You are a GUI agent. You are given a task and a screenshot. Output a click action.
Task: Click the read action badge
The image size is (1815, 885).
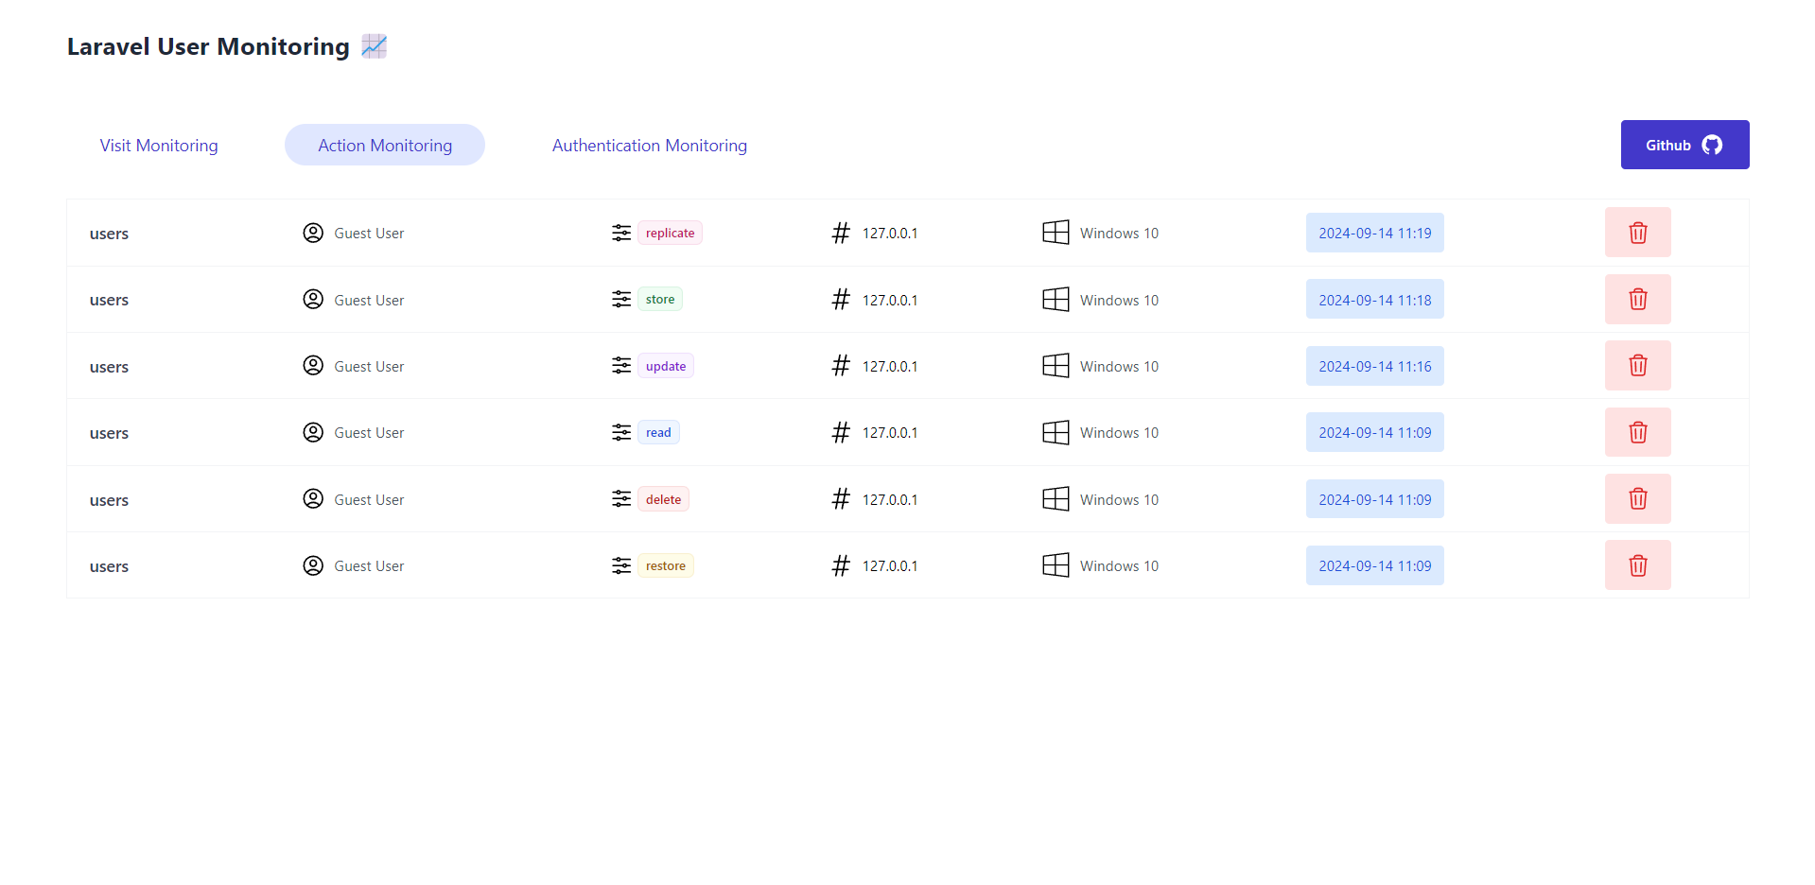pos(657,432)
